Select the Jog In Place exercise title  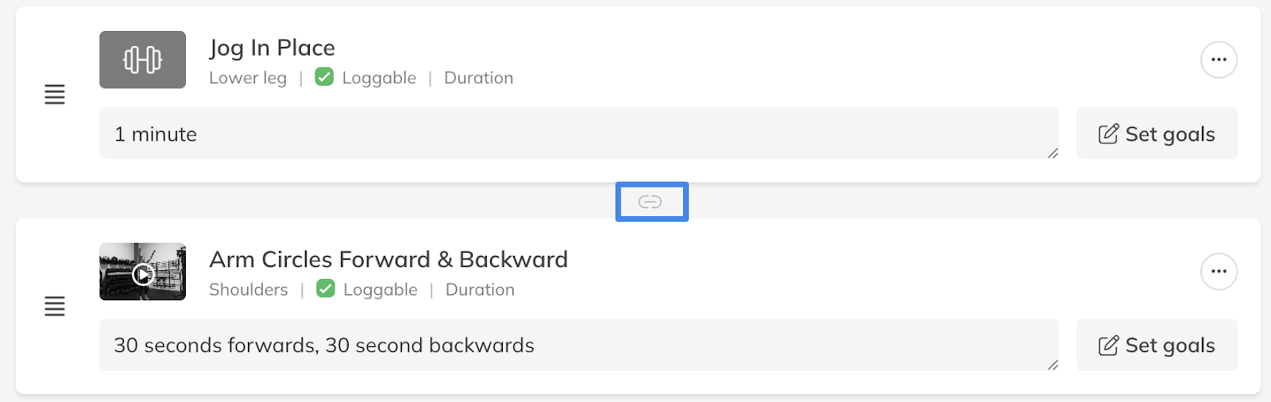pos(272,48)
